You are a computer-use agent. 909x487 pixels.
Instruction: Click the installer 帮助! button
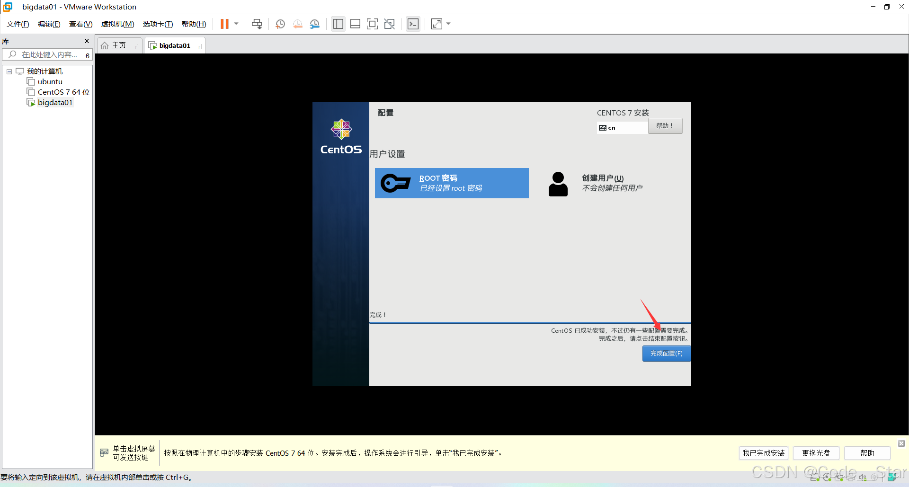pyautogui.click(x=665, y=126)
